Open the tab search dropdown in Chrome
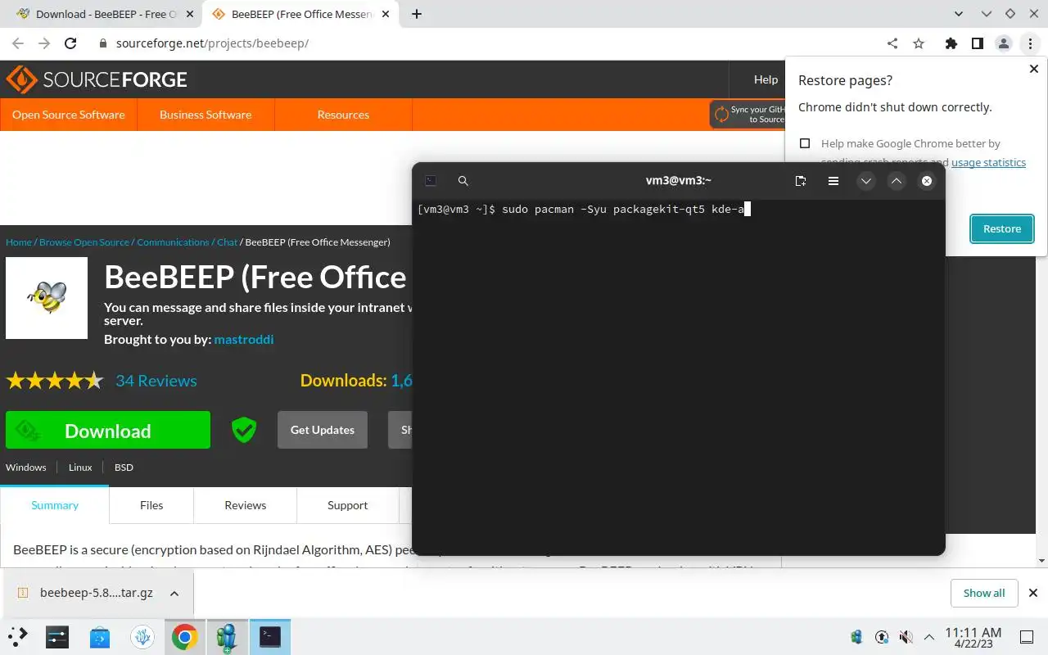Screen dimensions: 1048x655 [x=960, y=14]
